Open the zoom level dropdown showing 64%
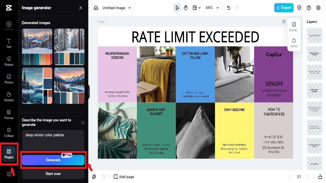 pos(212,8)
